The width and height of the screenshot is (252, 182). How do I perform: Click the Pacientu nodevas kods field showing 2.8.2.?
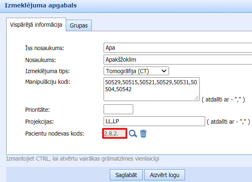[x=114, y=134]
